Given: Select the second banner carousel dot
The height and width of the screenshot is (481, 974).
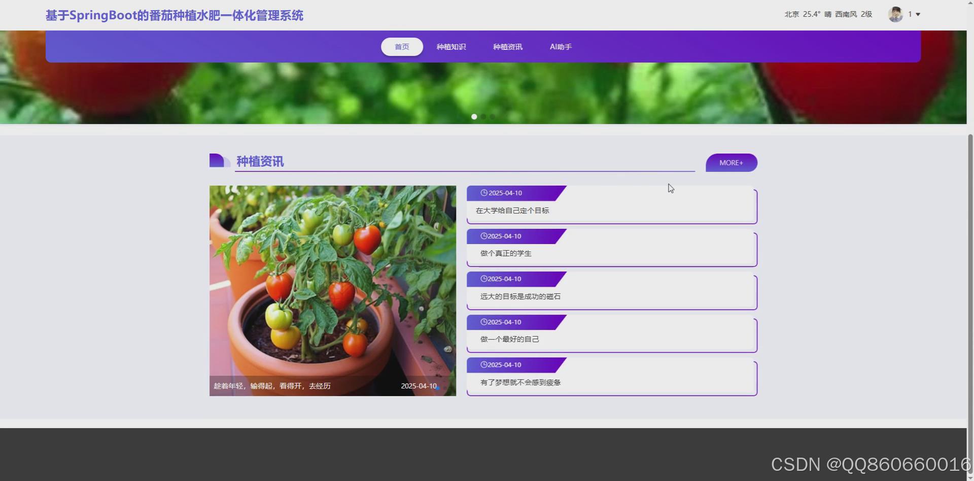Looking at the screenshot, I should pos(483,117).
